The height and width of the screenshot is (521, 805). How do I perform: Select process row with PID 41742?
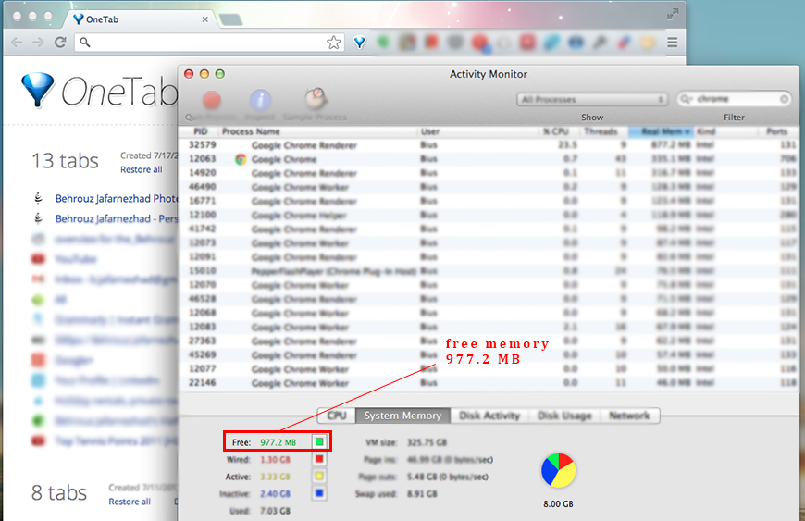click(489, 229)
